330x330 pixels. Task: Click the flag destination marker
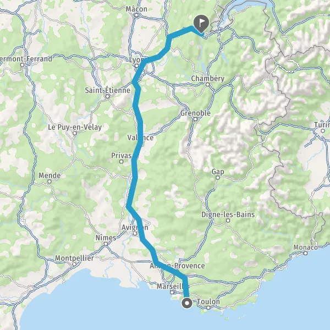(201, 23)
